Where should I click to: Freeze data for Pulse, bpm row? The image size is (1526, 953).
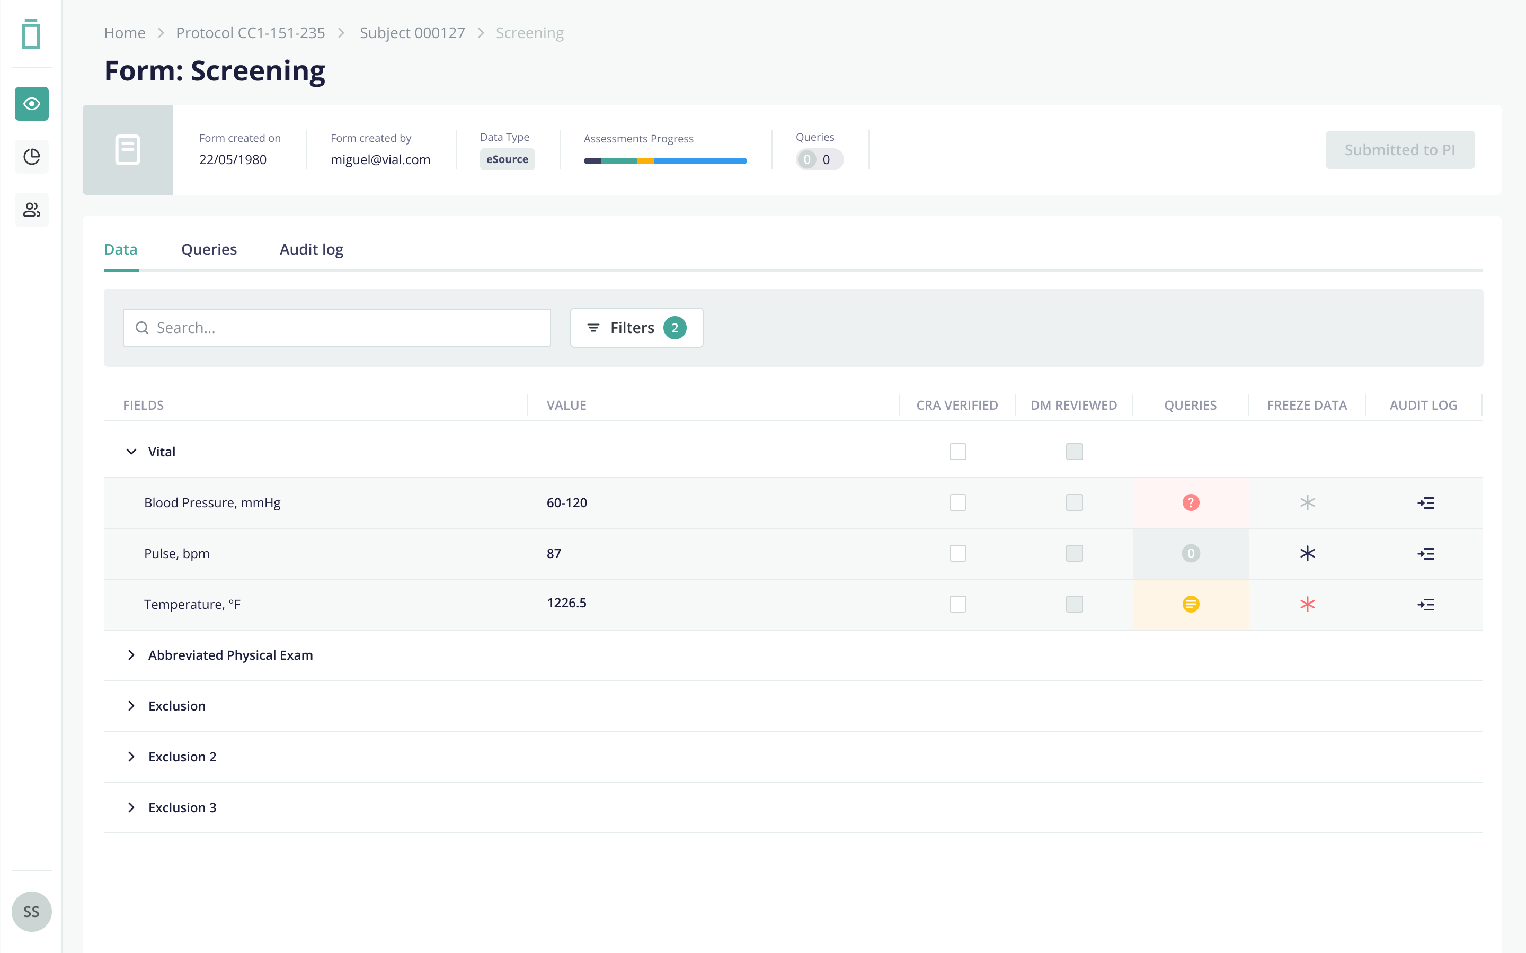point(1307,553)
